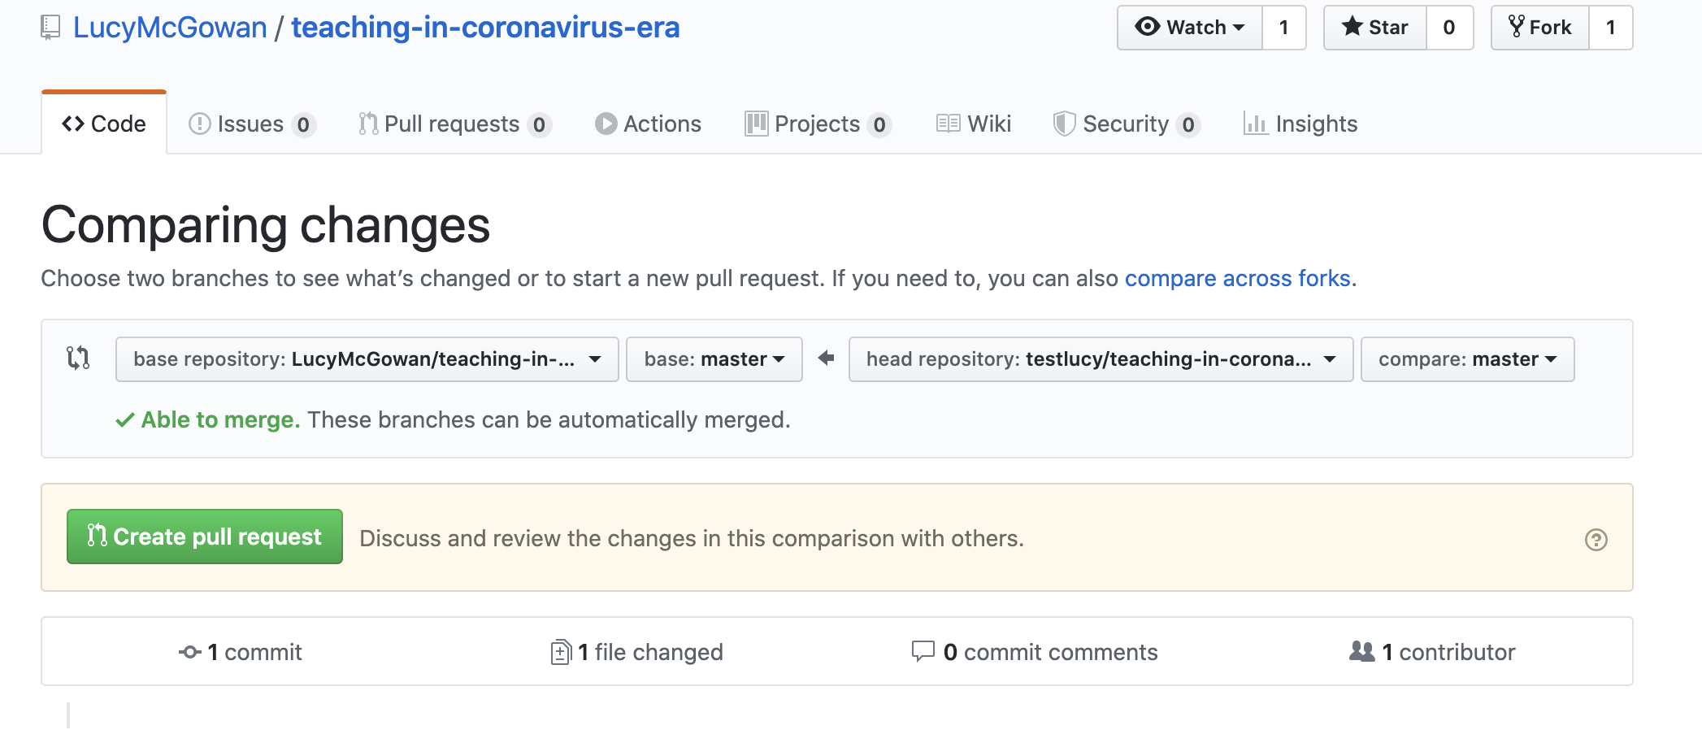Click the contributors people icon
1702x730 pixels.
tap(1361, 651)
